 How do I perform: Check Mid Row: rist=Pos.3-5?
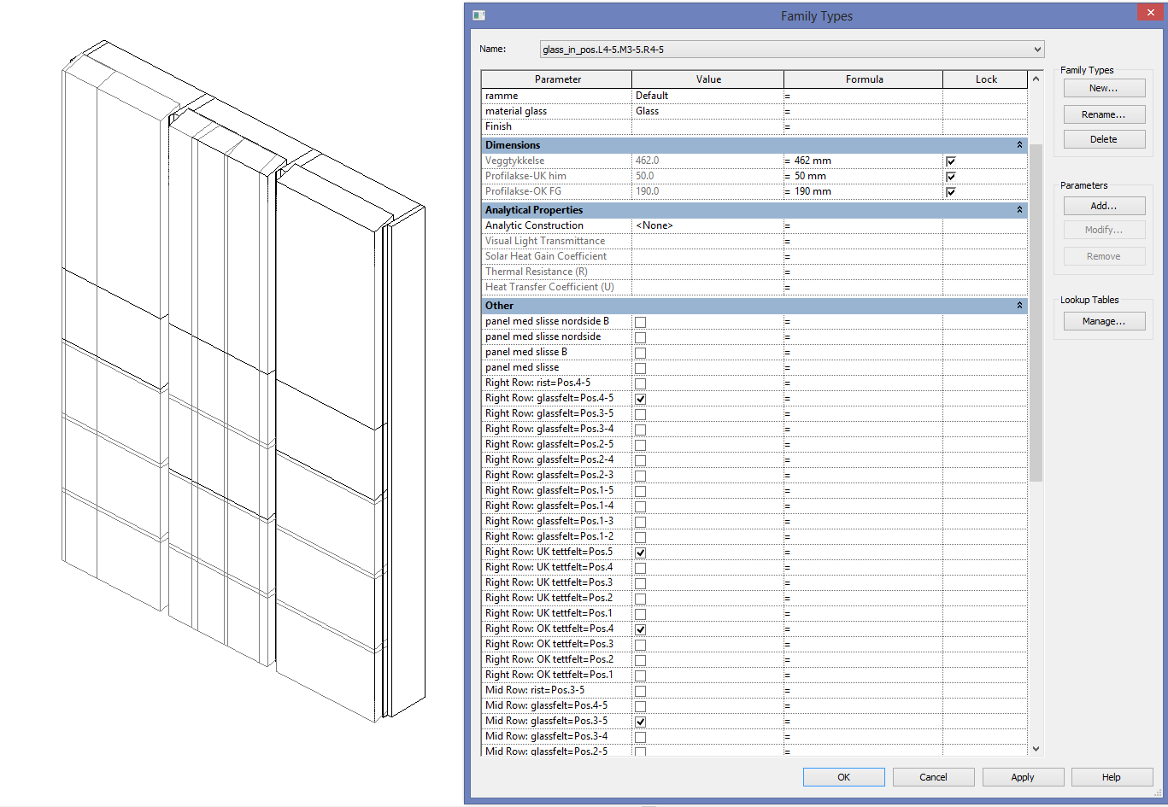640,691
